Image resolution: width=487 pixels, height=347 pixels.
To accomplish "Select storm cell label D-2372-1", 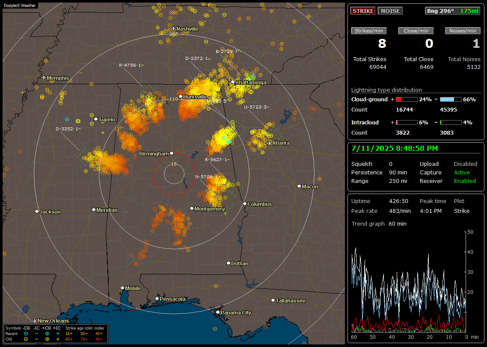I will pos(198,58).
